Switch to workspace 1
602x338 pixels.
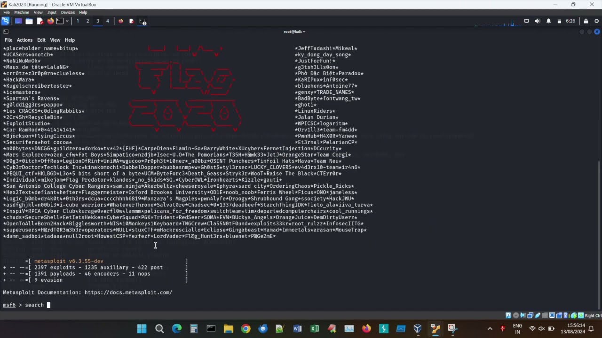coord(78,21)
